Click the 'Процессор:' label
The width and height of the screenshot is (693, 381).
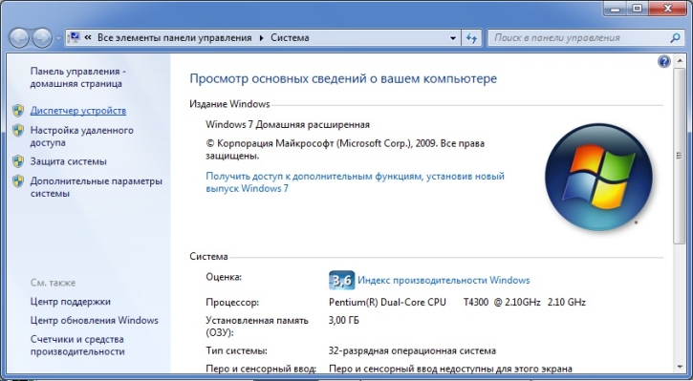232,303
